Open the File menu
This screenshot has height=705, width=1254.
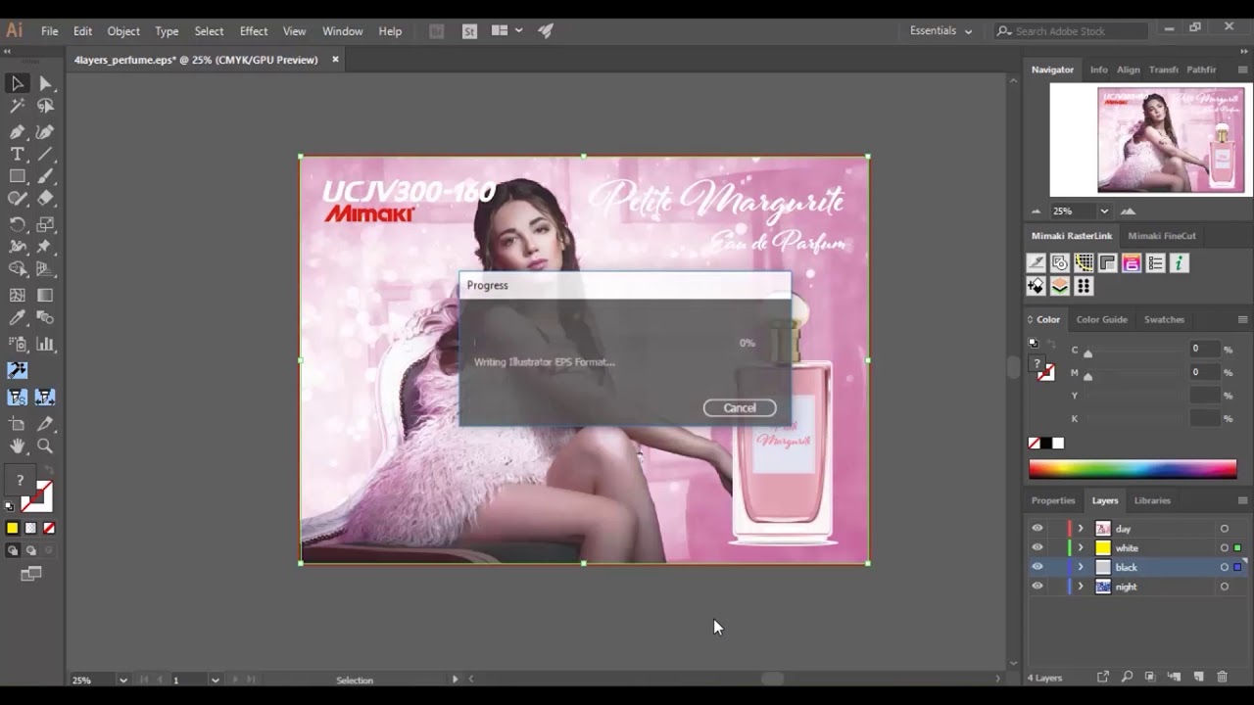click(x=49, y=31)
